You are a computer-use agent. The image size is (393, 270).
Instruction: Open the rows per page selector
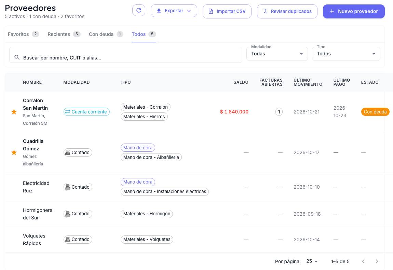(312, 261)
